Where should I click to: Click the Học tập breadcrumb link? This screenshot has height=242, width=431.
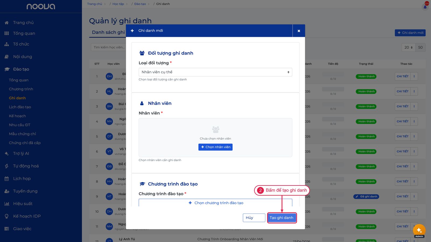(x=118, y=4)
